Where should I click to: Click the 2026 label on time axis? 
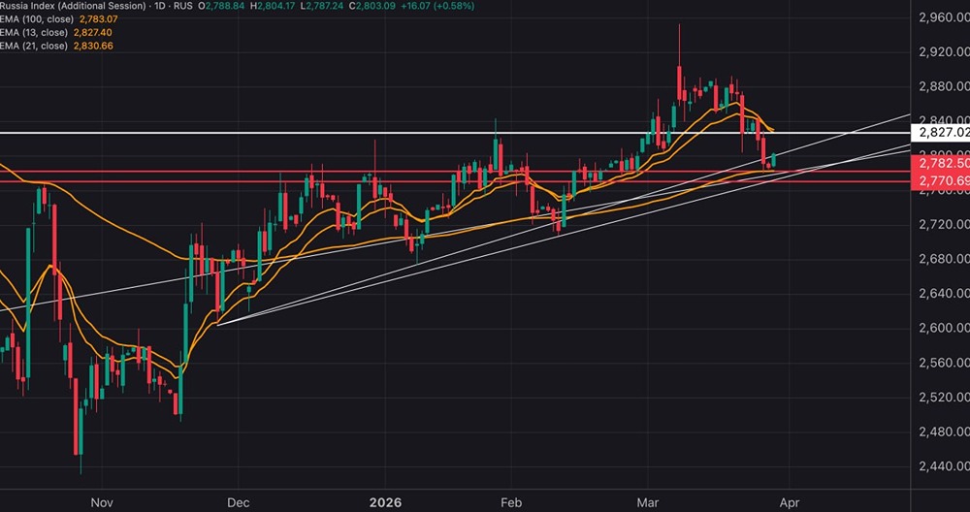coord(385,502)
